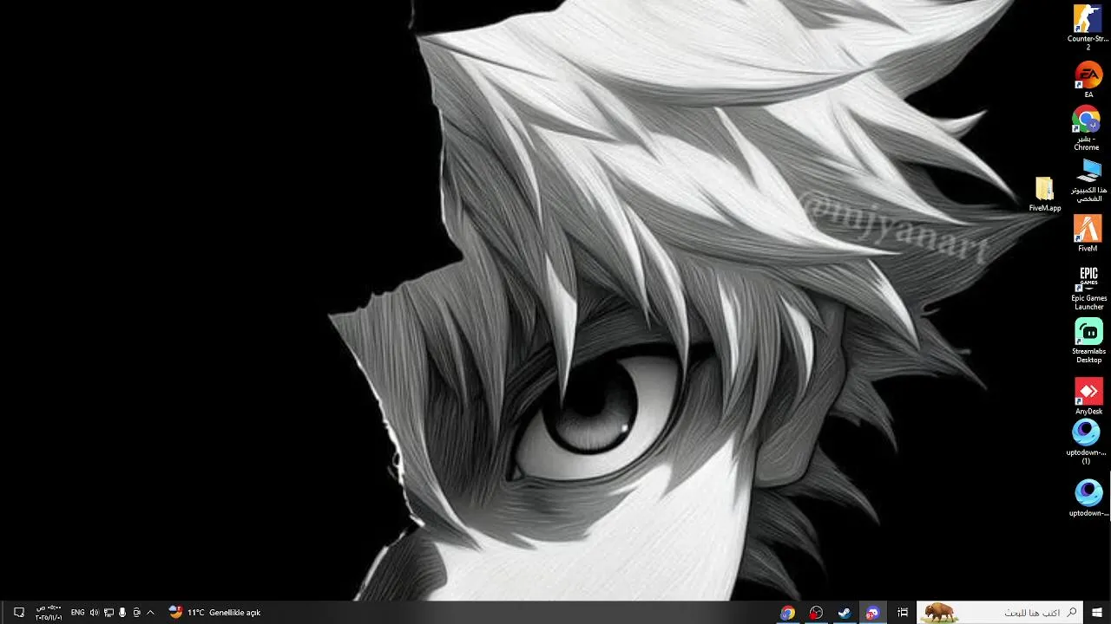
Task: Open the Action Center notifications icon
Action: pyautogui.click(x=19, y=613)
